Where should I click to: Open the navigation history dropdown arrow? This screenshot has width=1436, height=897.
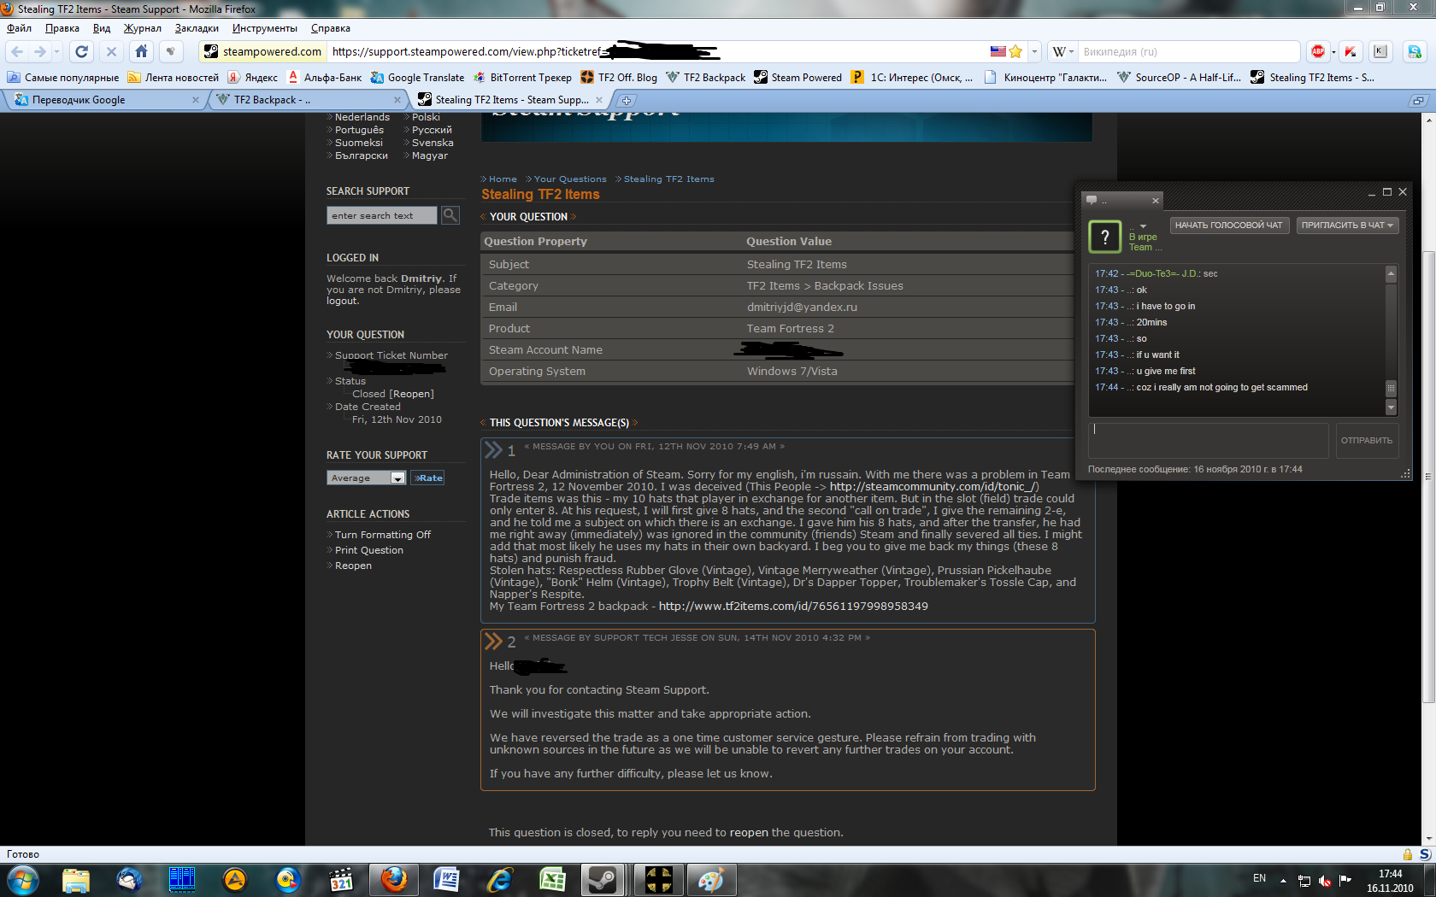coord(57,51)
